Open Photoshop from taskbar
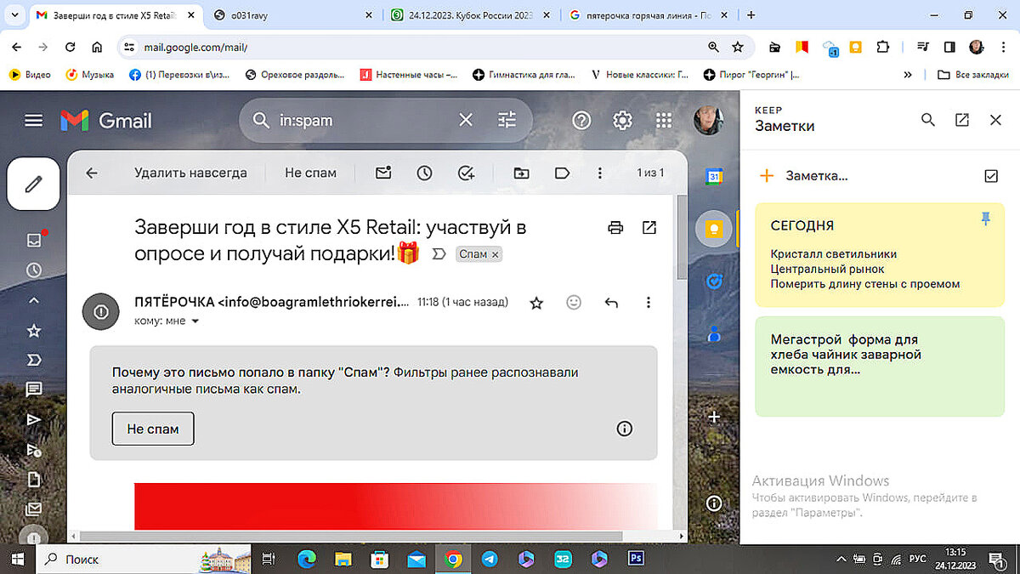The height and width of the screenshot is (574, 1020). 636,559
